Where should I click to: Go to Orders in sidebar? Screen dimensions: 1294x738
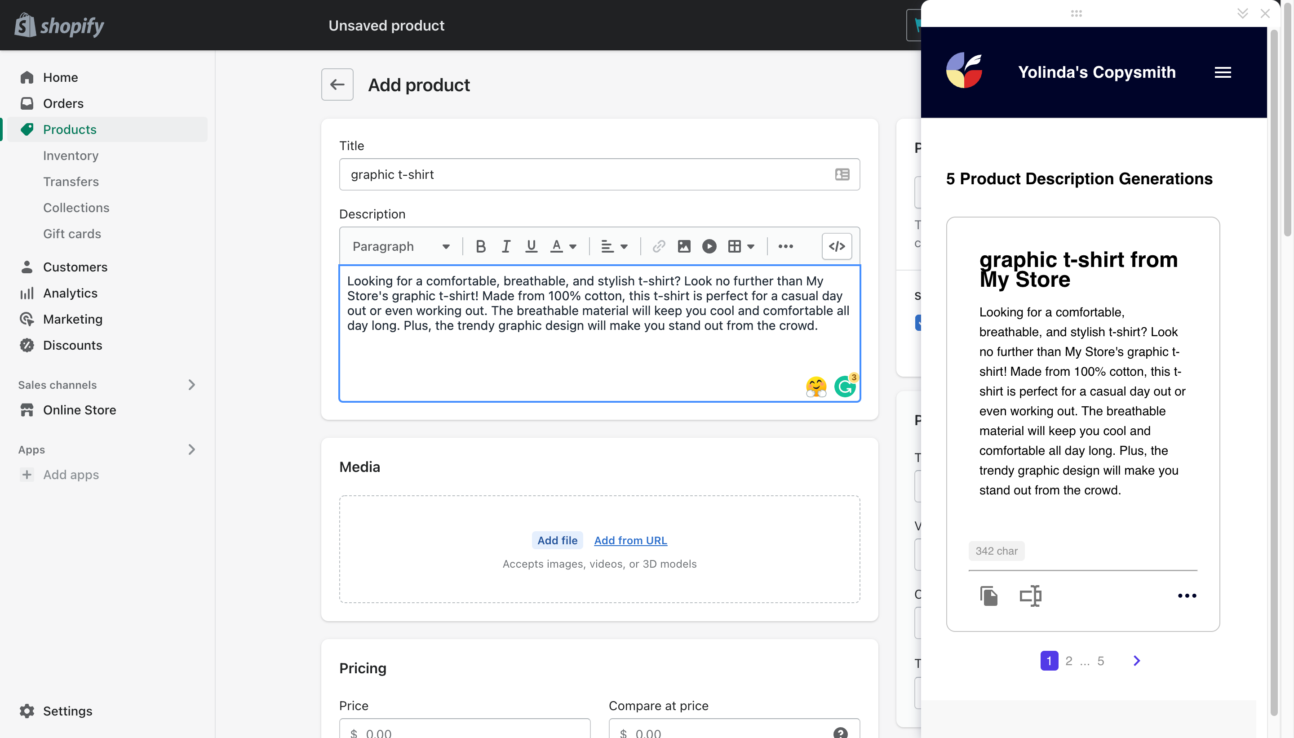(x=63, y=103)
